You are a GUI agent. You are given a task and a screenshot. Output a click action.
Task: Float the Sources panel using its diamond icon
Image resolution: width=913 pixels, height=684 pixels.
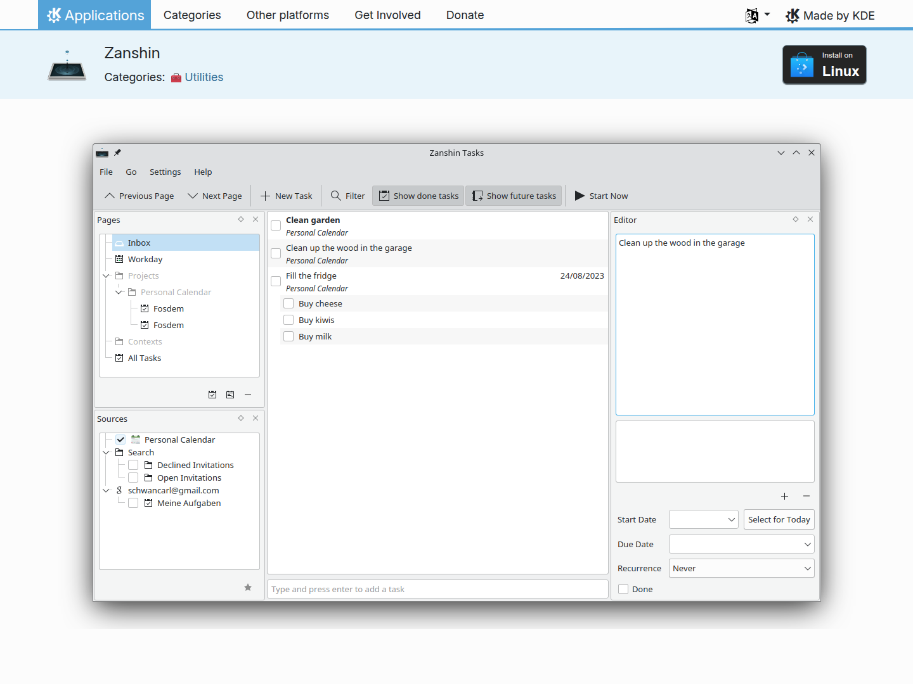(x=241, y=418)
